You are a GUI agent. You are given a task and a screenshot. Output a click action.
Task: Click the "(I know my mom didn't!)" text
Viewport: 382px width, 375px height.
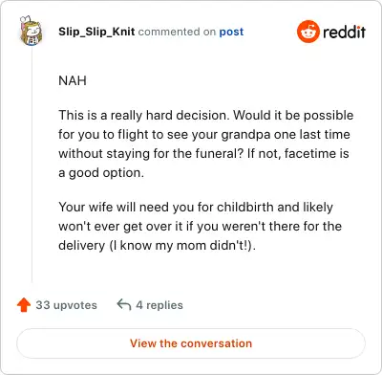[182, 246]
